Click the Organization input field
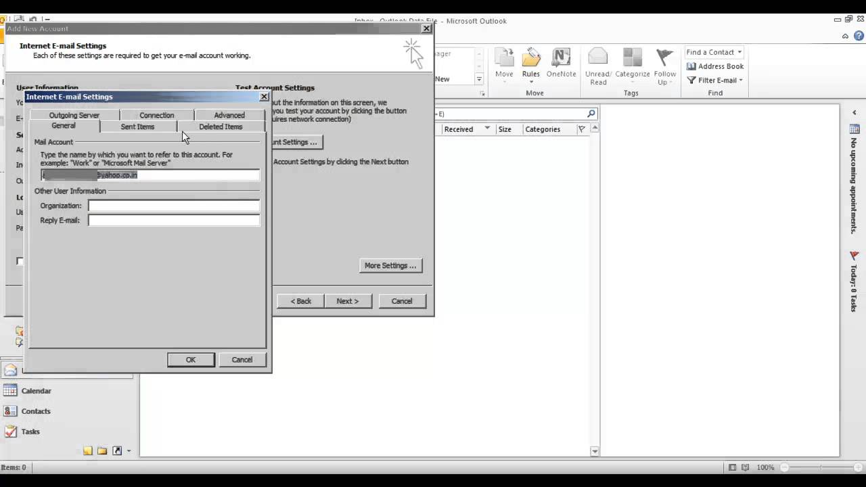The image size is (866, 487). pyautogui.click(x=174, y=206)
